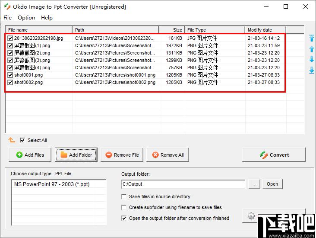Screen dimensions: 316x238
Task: Click the Remove All button
Action: click(x=167, y=155)
